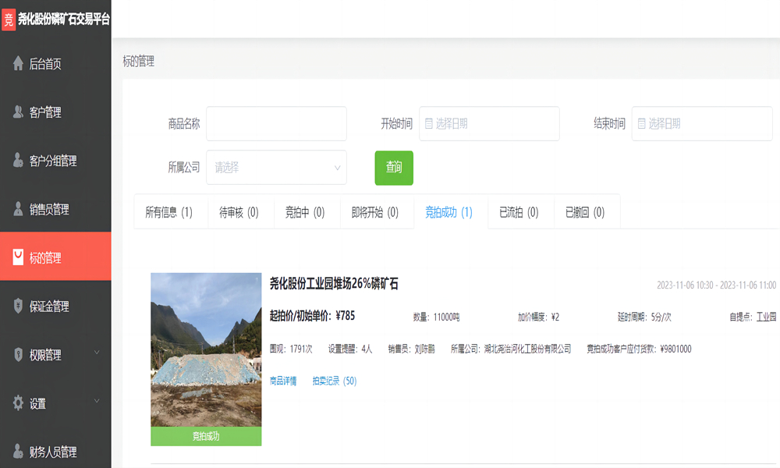
Task: Open the 开始时间 date picker
Action: click(489, 124)
